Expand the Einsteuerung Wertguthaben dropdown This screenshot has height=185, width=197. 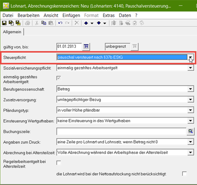191,121
